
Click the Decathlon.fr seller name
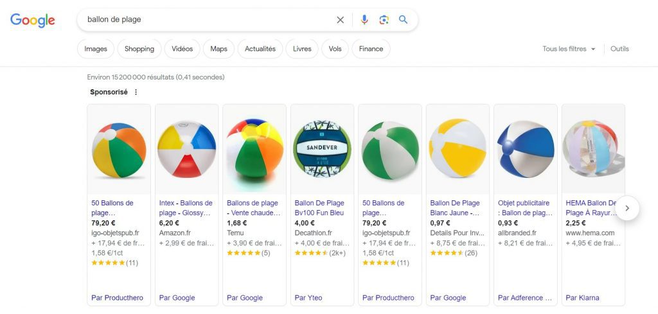[314, 233]
